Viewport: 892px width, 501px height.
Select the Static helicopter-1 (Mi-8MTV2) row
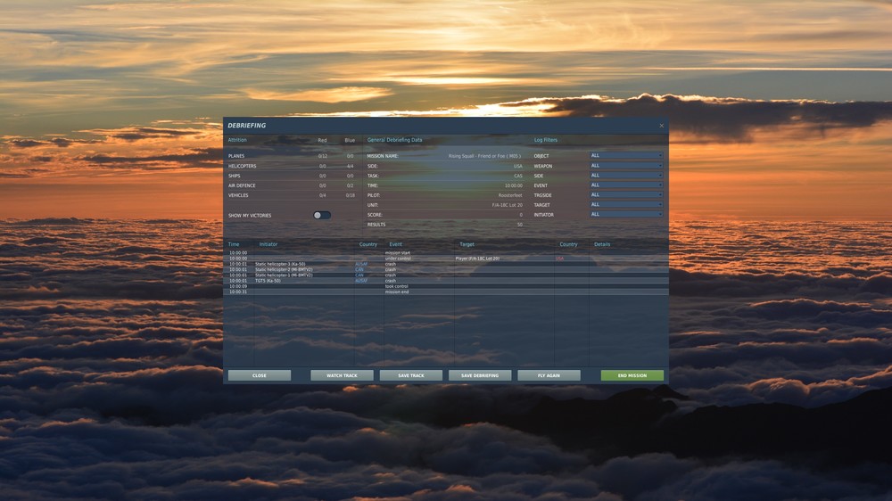click(446, 275)
